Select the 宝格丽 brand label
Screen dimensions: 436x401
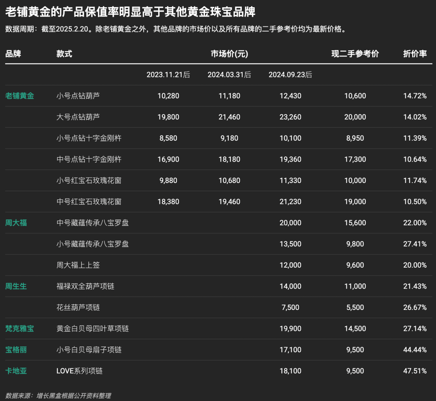tap(16, 350)
